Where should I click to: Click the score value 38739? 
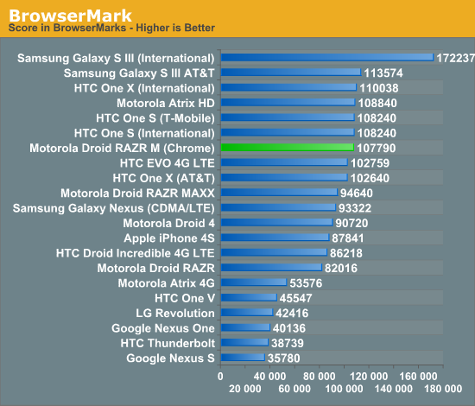(288, 343)
